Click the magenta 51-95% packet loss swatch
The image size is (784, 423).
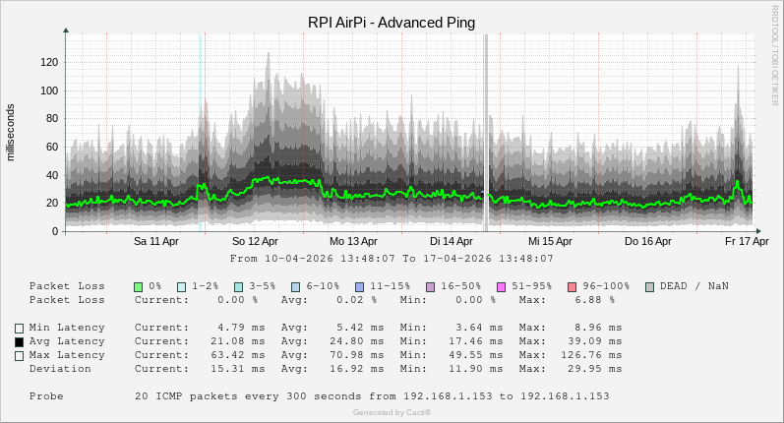(501, 286)
